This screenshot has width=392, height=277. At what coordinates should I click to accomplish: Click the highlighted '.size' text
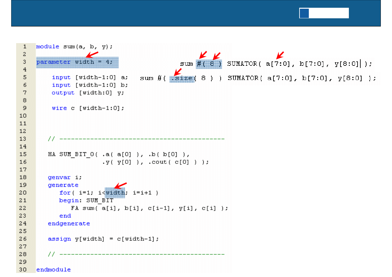(182, 78)
